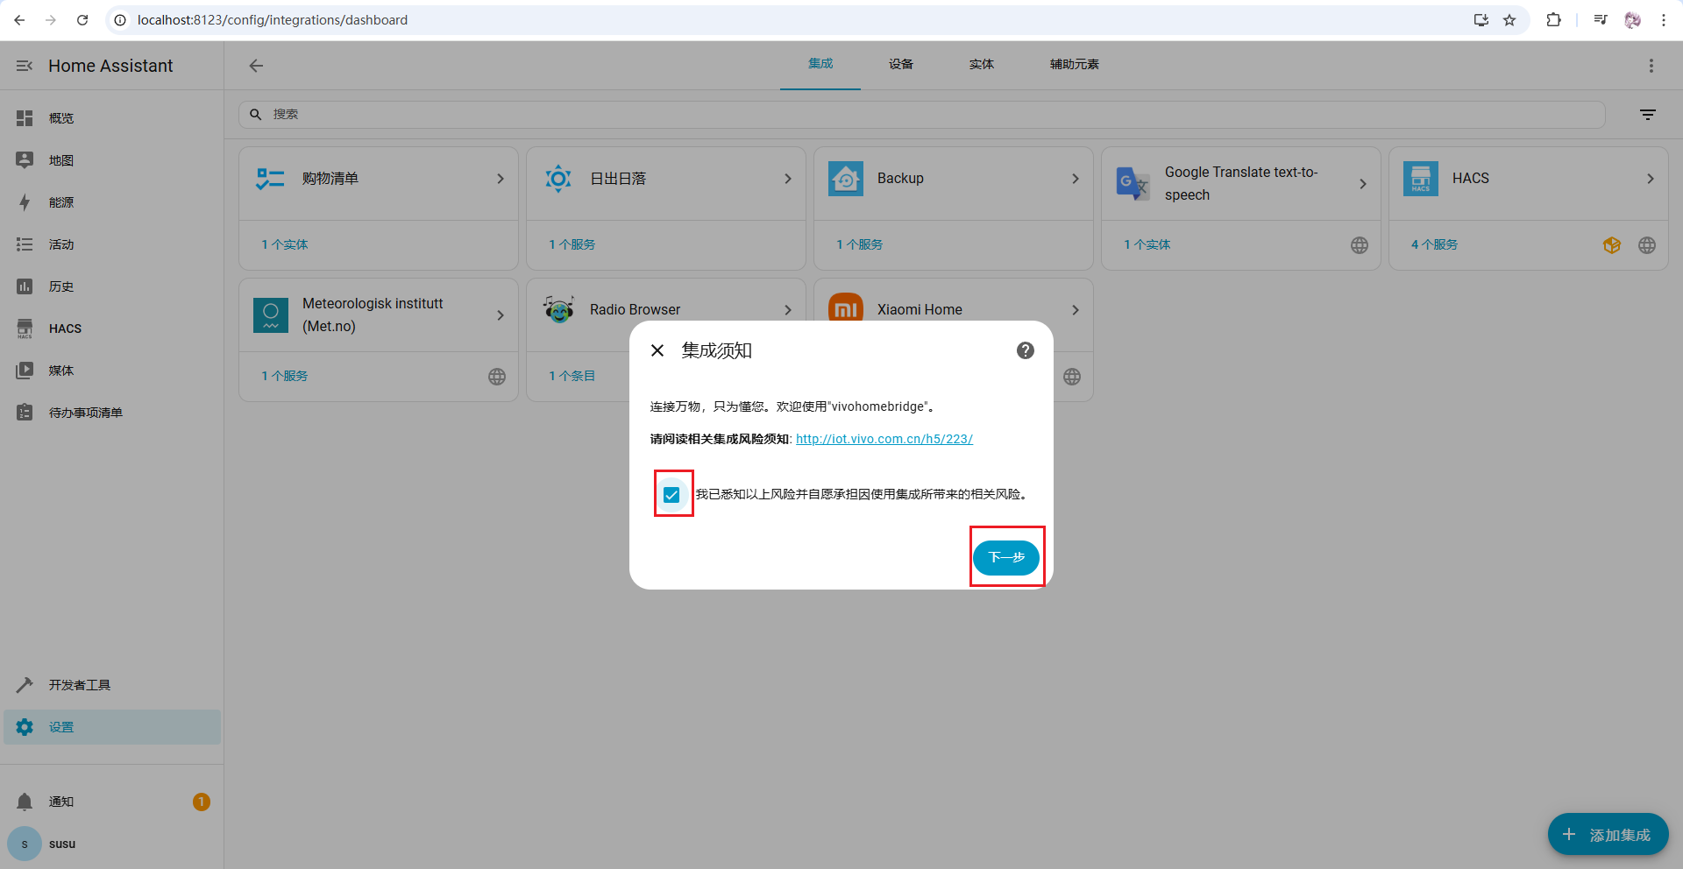Click the 下一步 button
The image size is (1683, 869).
point(1005,557)
